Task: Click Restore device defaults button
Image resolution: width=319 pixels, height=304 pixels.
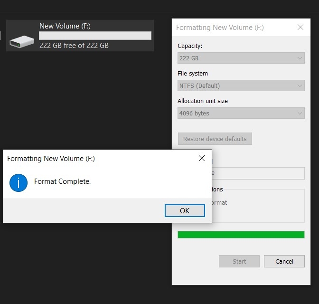Action: point(215,139)
